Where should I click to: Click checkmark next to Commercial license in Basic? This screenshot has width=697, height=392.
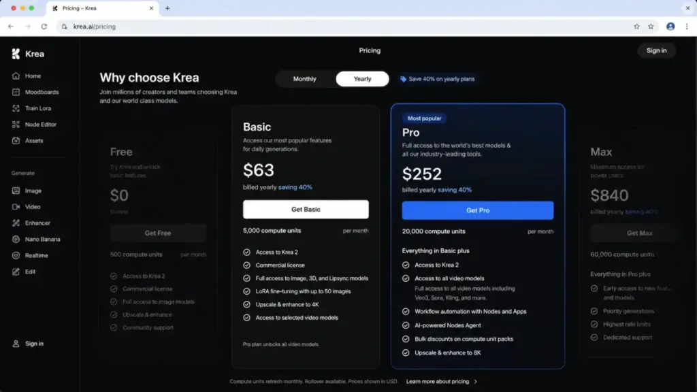click(246, 265)
